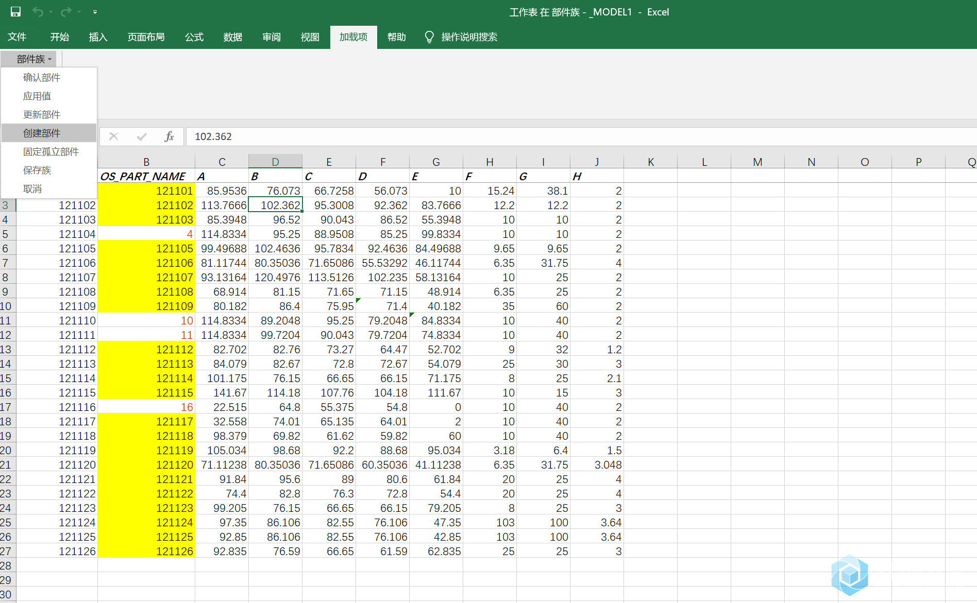Switch to the 数据 ribbon tab

pyautogui.click(x=233, y=37)
